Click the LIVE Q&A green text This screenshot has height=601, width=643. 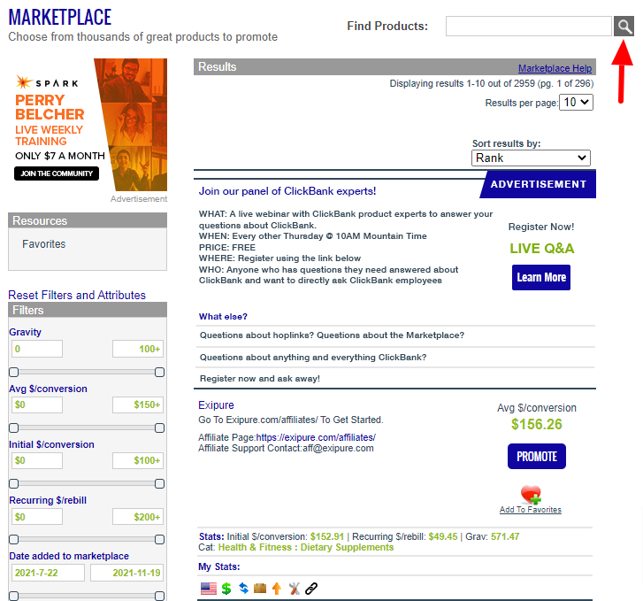541,249
